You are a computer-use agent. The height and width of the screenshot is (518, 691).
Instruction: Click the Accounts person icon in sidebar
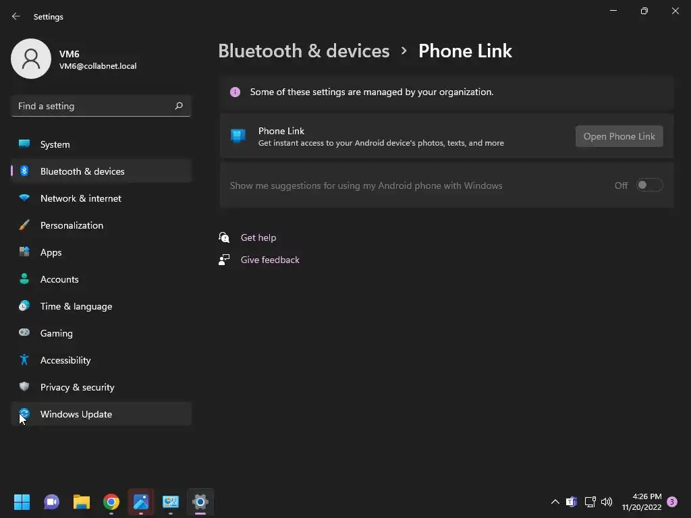[24, 279]
